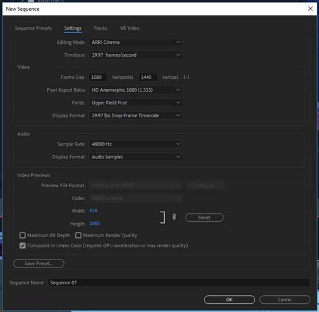Viewport: 319px width, 312px height.
Task: Click the Save Preset button
Action: tap(38, 263)
